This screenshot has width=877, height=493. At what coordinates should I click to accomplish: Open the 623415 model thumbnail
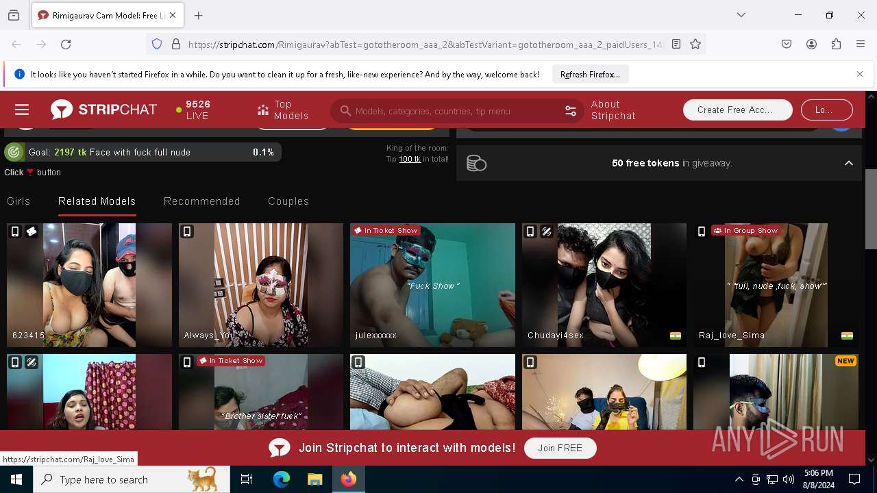(x=89, y=285)
